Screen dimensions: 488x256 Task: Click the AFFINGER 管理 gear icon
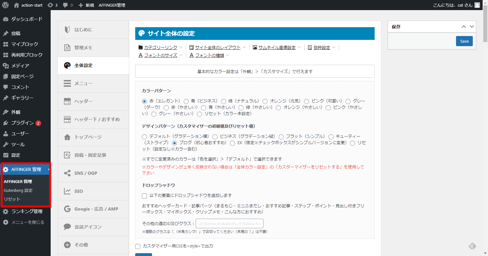tap(6, 169)
